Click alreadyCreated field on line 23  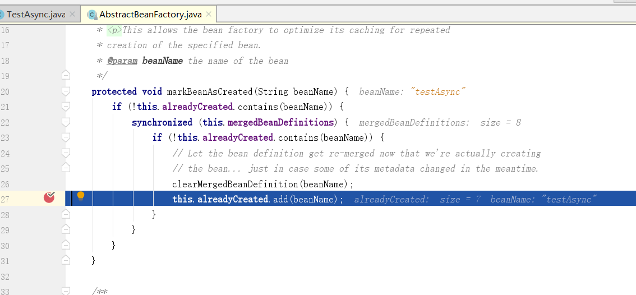[238, 138]
